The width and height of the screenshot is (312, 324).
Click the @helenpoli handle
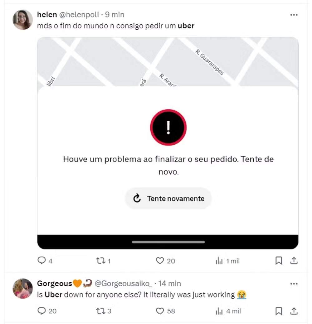(x=79, y=15)
